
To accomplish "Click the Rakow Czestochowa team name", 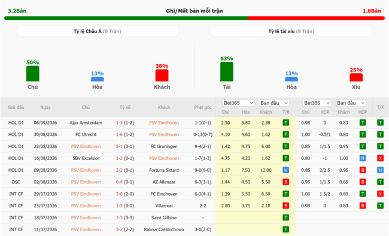I will 164,229.
